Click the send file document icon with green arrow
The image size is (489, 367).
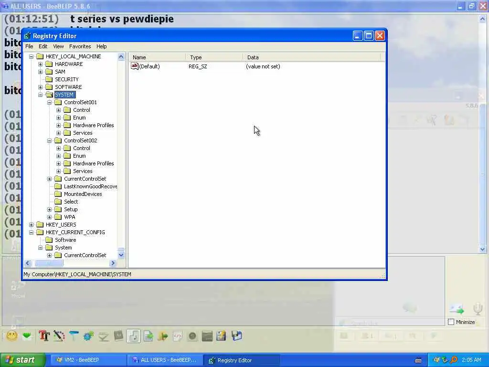point(148,336)
